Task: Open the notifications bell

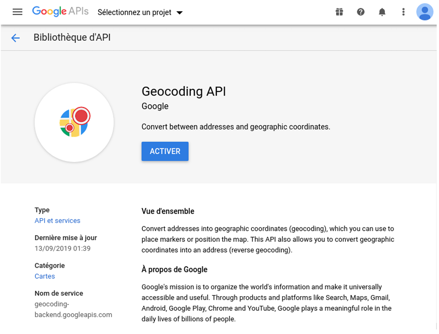Action: tap(382, 12)
